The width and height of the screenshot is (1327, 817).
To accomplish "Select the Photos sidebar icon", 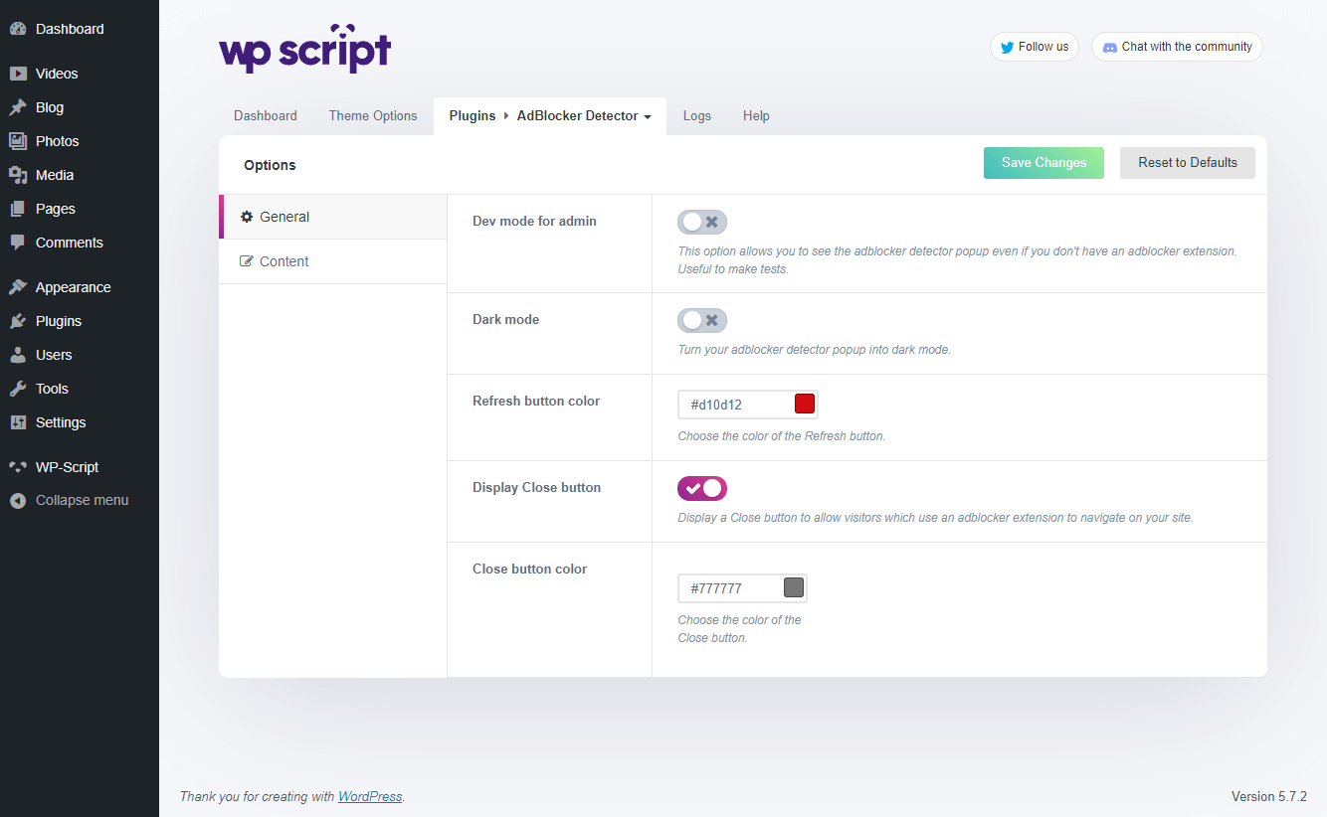I will pyautogui.click(x=18, y=141).
